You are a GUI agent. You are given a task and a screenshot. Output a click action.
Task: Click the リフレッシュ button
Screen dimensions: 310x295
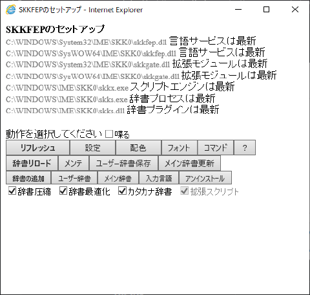37,147
